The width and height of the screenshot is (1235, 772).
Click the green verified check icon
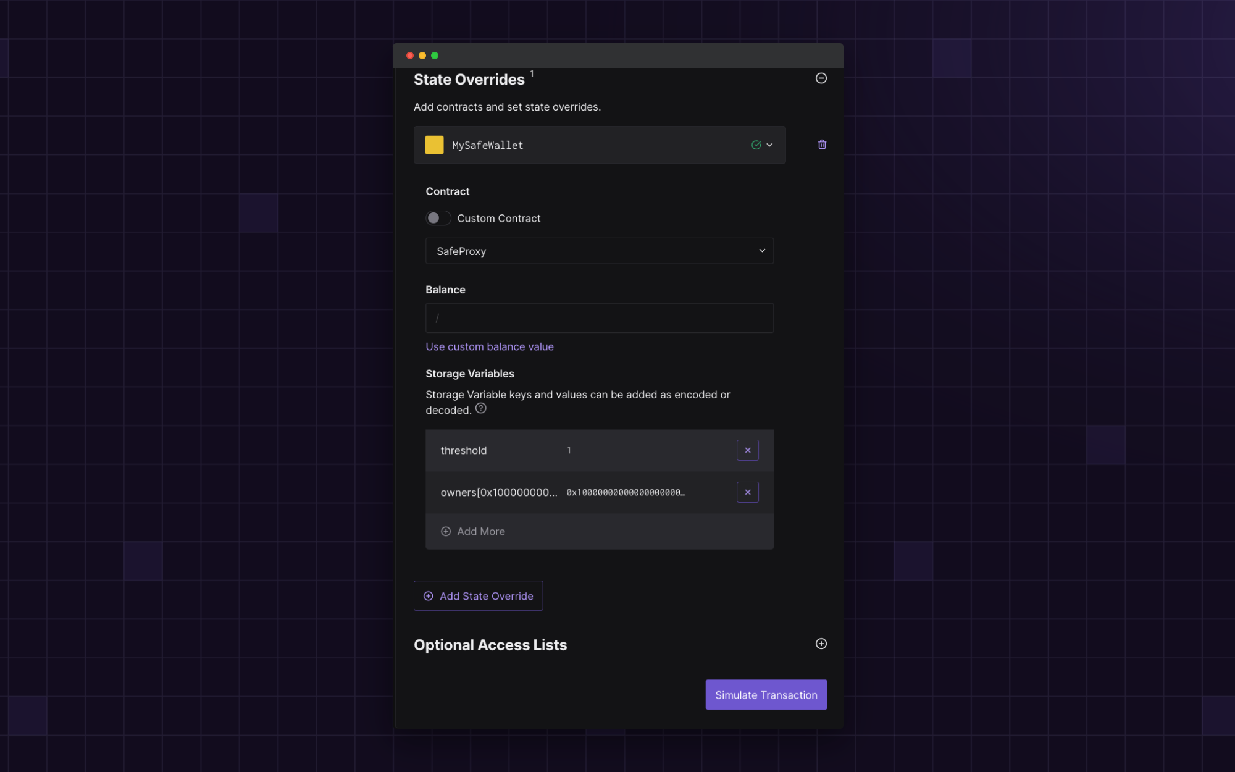[x=756, y=145]
